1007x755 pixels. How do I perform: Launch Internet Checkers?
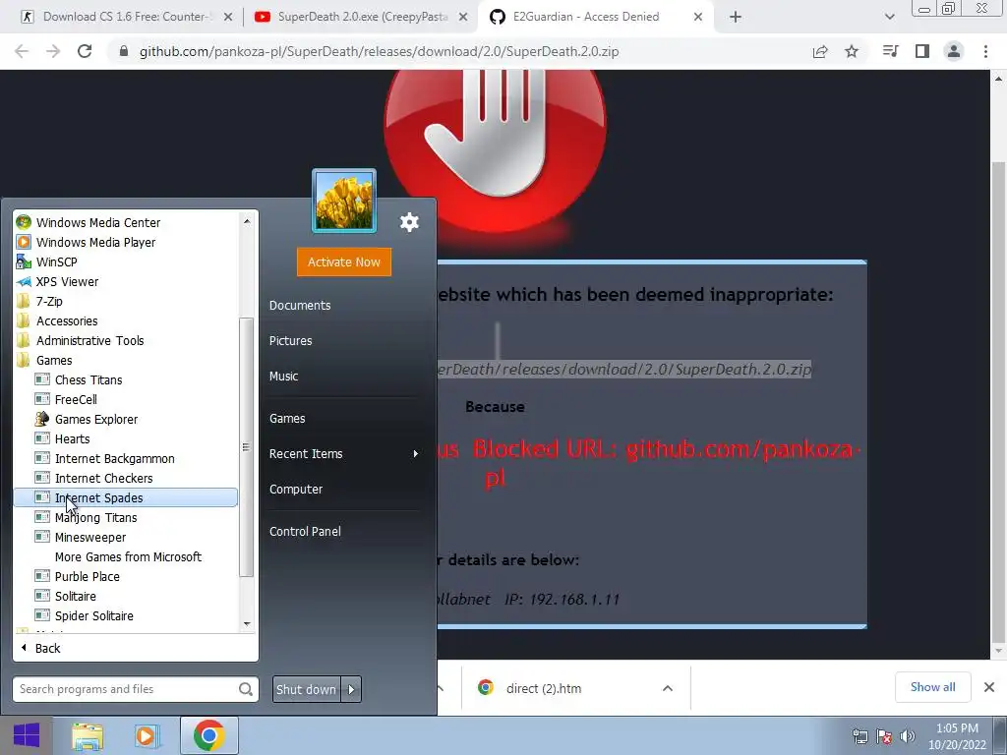[x=103, y=479]
